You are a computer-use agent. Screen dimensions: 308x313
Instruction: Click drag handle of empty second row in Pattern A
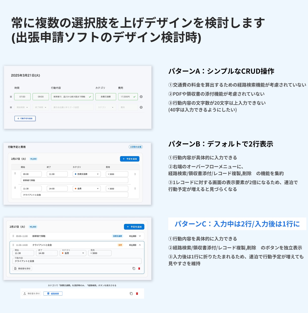pos(11,107)
